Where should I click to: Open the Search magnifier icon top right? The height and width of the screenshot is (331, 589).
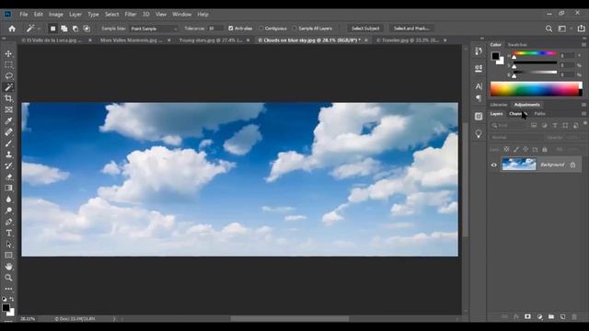(549, 29)
